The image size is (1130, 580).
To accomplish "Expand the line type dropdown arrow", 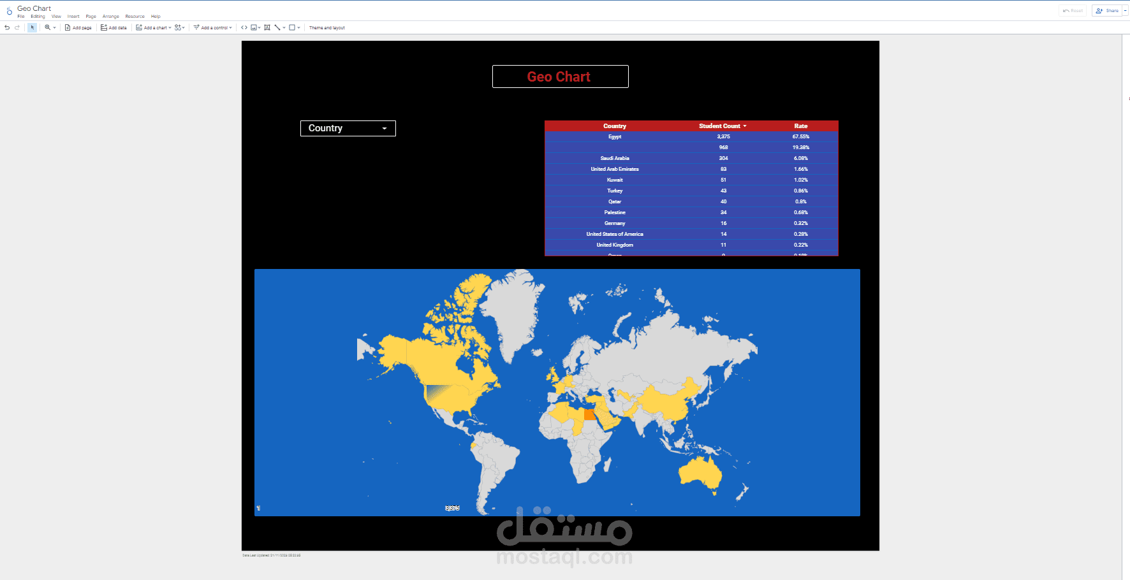I will click(x=284, y=27).
